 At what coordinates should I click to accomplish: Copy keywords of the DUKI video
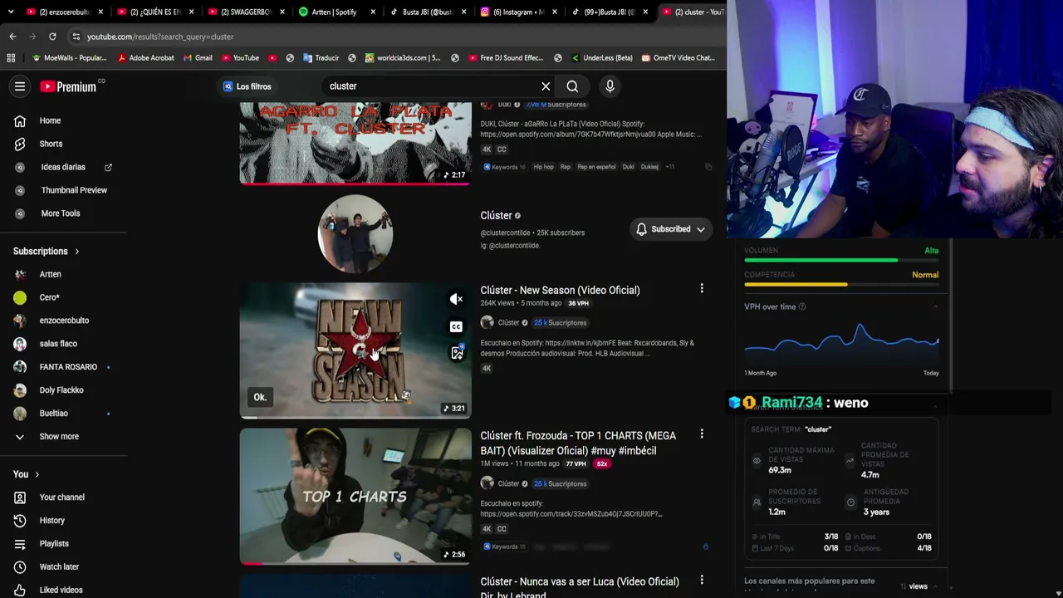[x=708, y=167]
